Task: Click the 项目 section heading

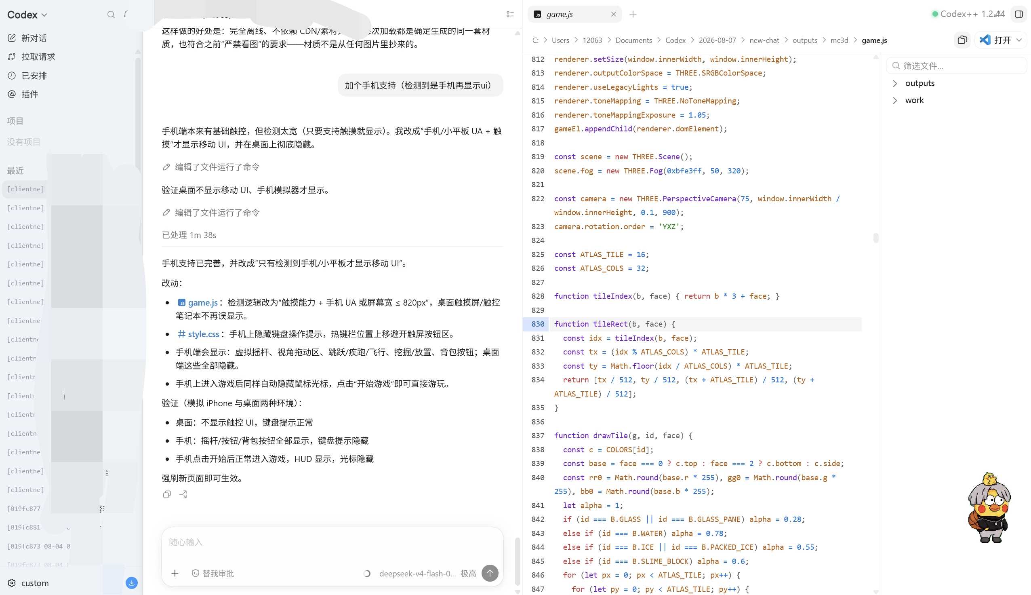Action: (15, 121)
